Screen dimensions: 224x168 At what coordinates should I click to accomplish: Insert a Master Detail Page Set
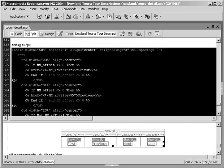tap(118, 16)
